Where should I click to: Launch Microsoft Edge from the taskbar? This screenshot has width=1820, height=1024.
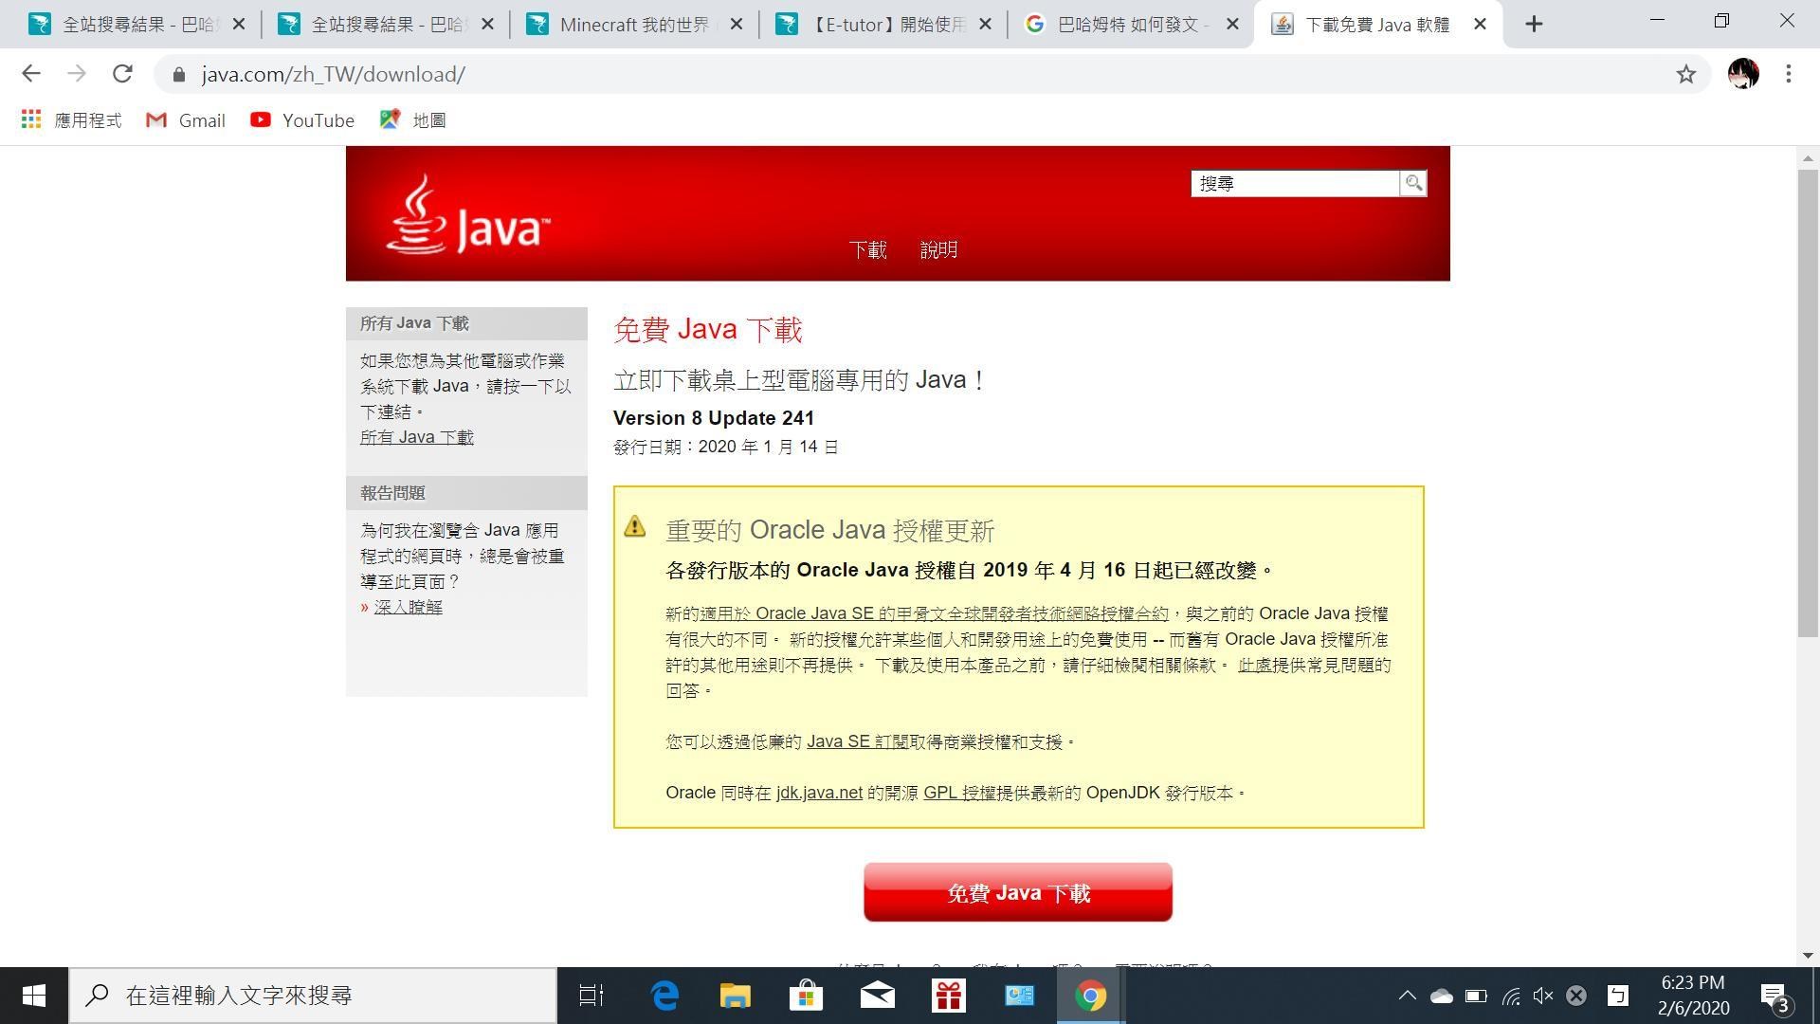664,996
